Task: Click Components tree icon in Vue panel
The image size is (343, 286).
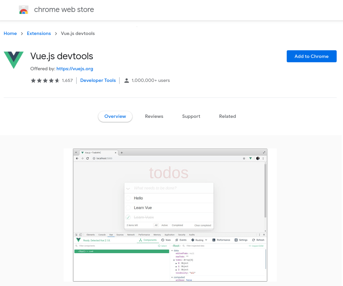Action: pos(141,240)
